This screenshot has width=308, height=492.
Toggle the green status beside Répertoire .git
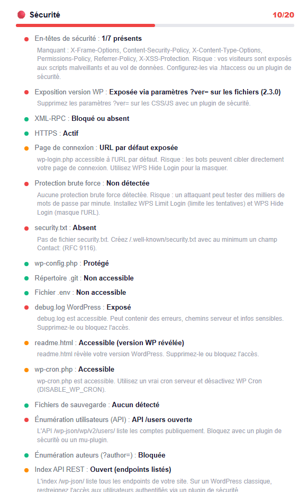tap(28, 277)
